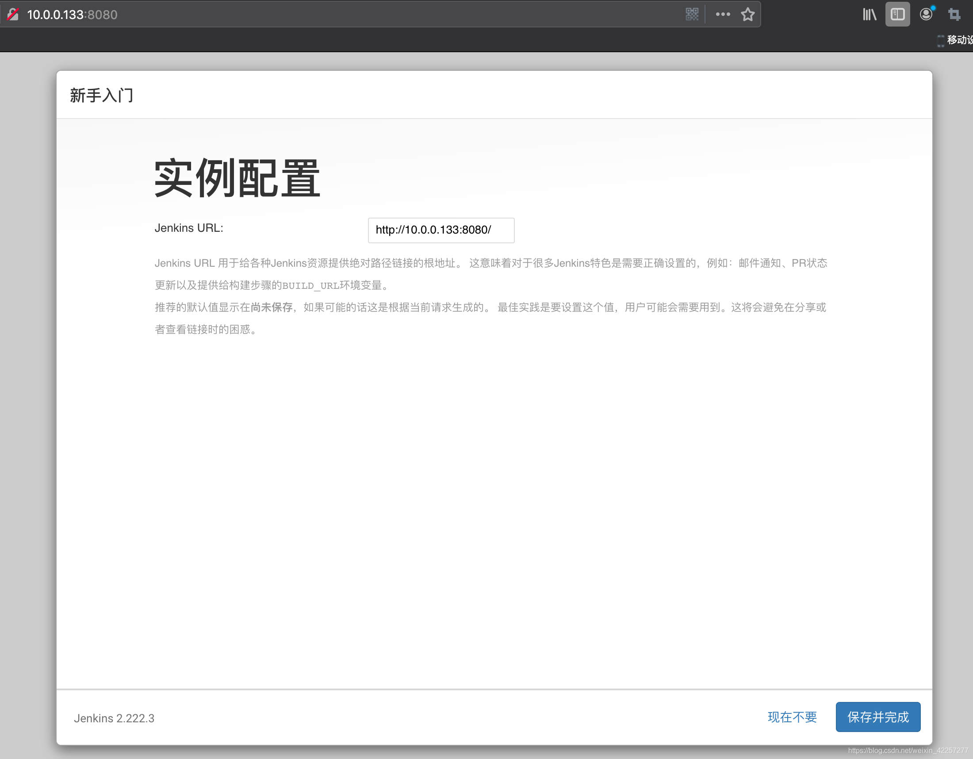Open the Firefox library icon

pyautogui.click(x=869, y=14)
